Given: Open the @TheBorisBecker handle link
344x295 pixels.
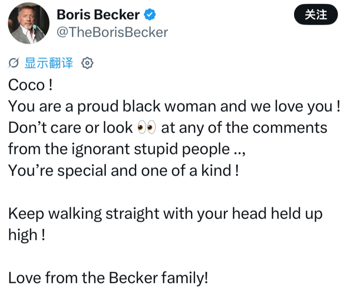Looking at the screenshot, I should pos(112,32).
